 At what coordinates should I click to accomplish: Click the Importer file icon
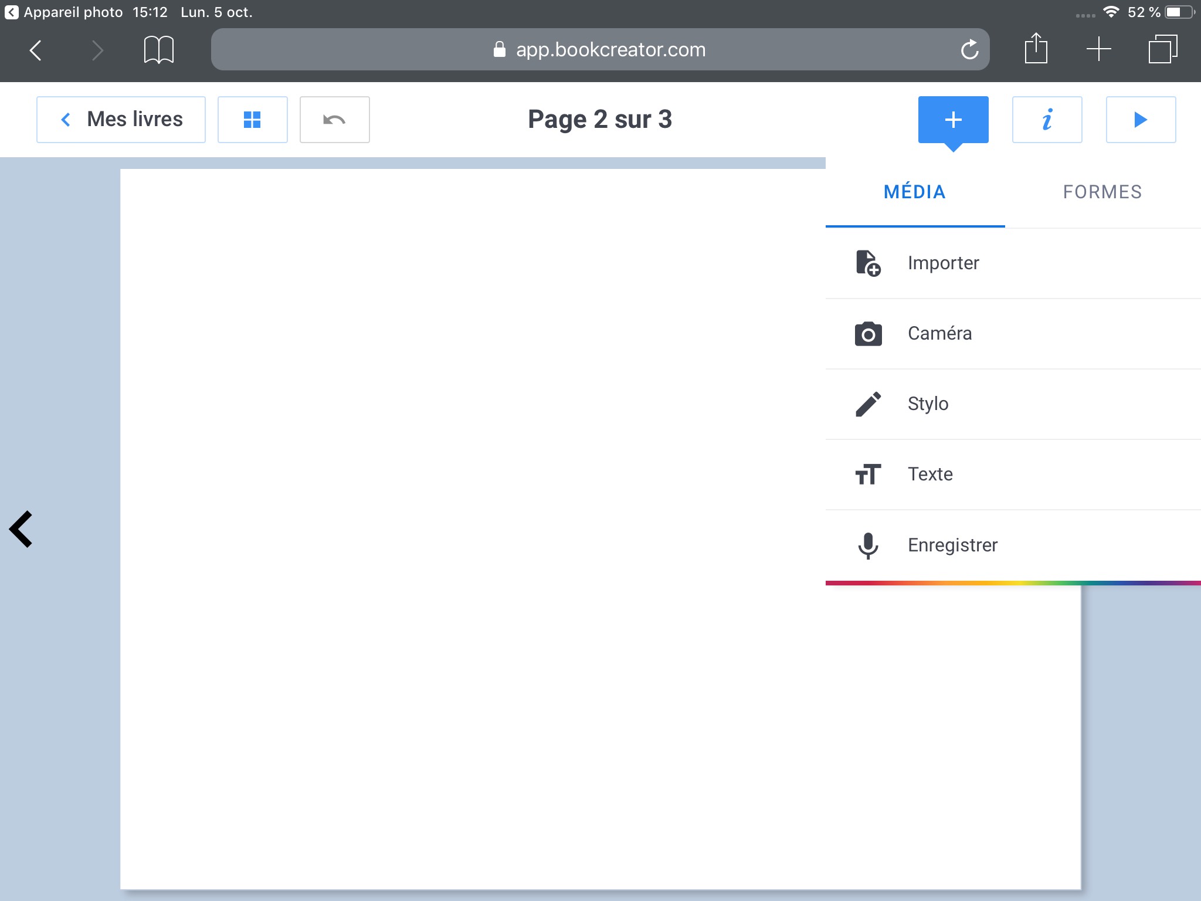point(868,263)
